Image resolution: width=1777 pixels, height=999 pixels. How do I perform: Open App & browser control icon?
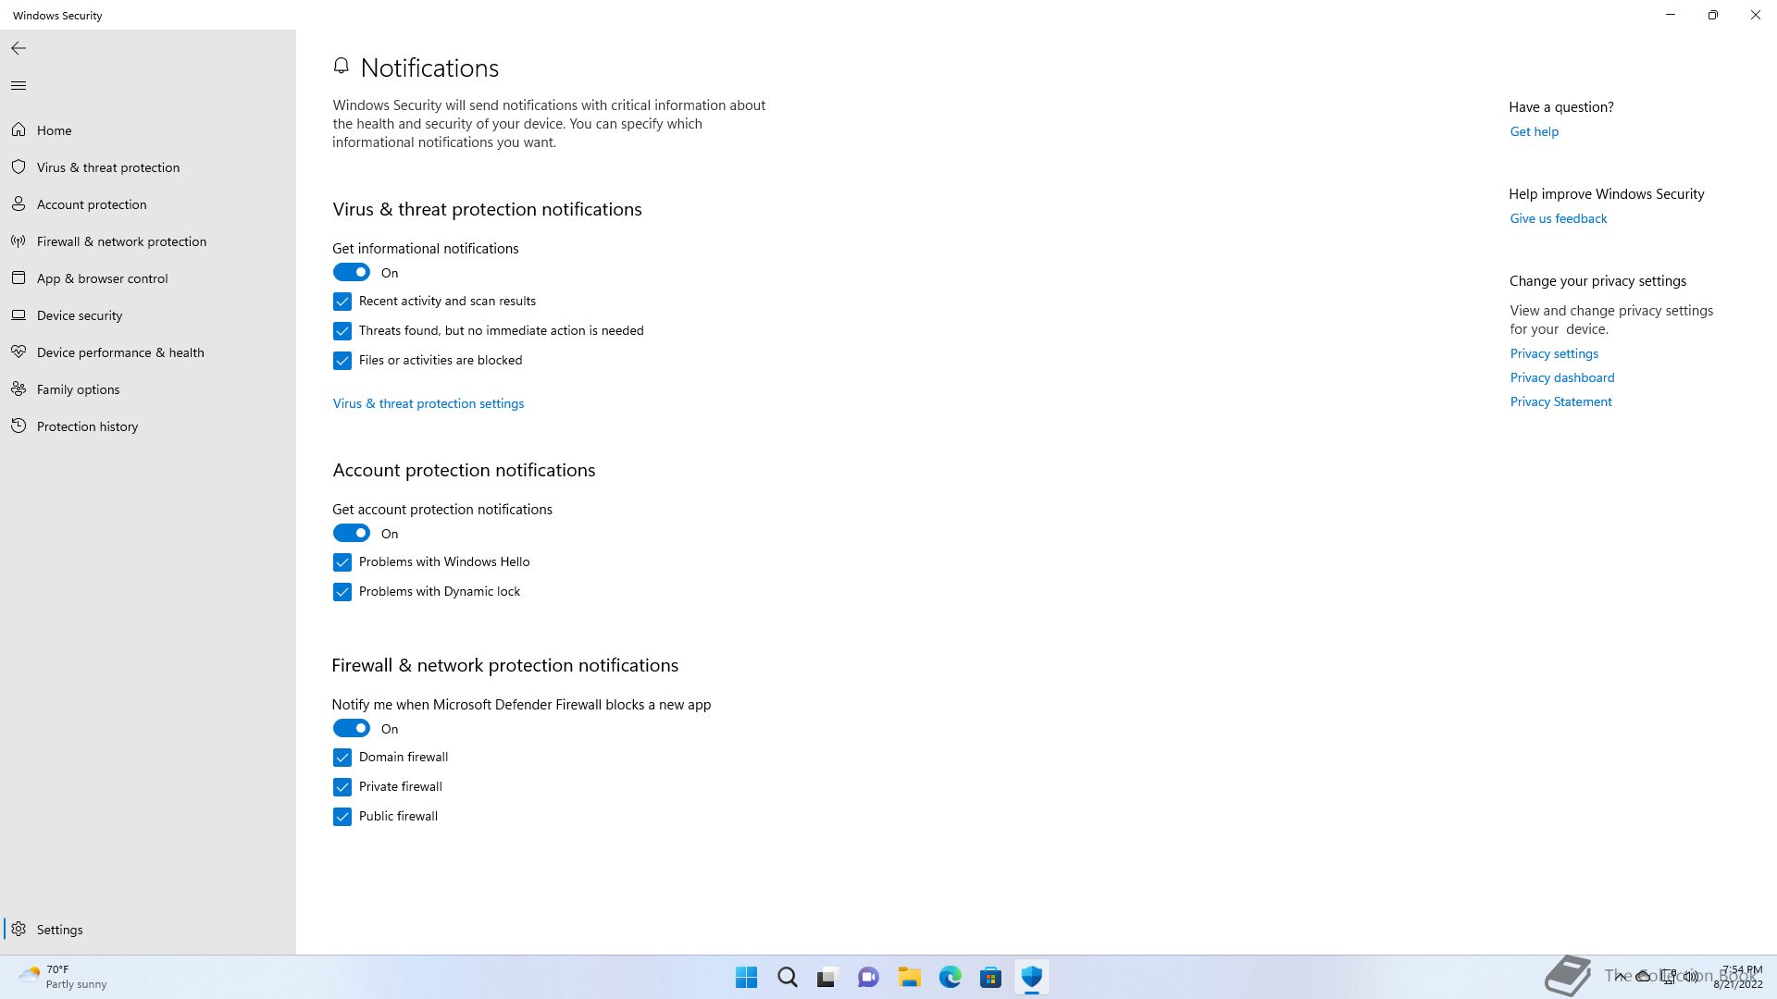pyautogui.click(x=19, y=278)
